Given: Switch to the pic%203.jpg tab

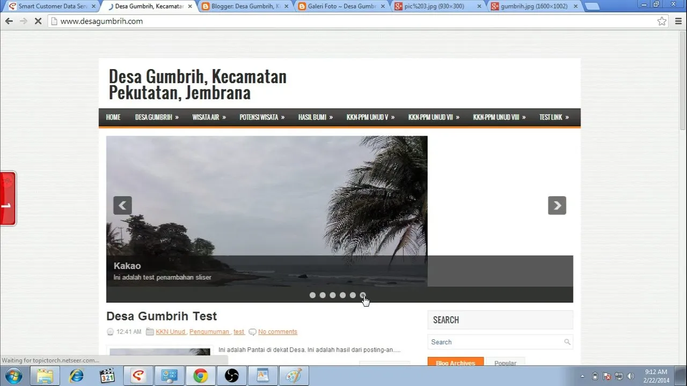Looking at the screenshot, I should [x=437, y=6].
